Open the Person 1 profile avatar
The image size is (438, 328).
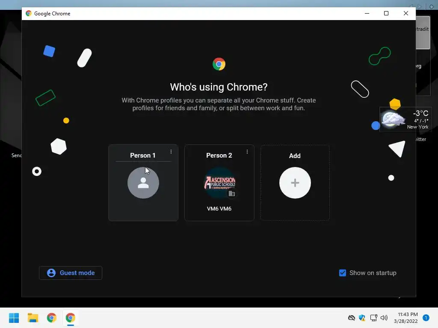(x=143, y=183)
